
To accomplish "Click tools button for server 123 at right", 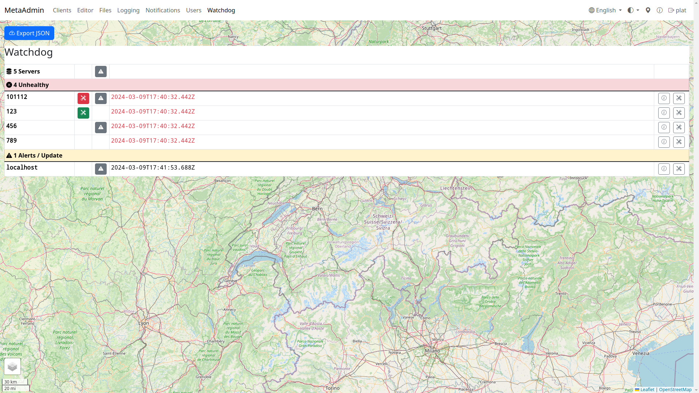I will click(679, 113).
